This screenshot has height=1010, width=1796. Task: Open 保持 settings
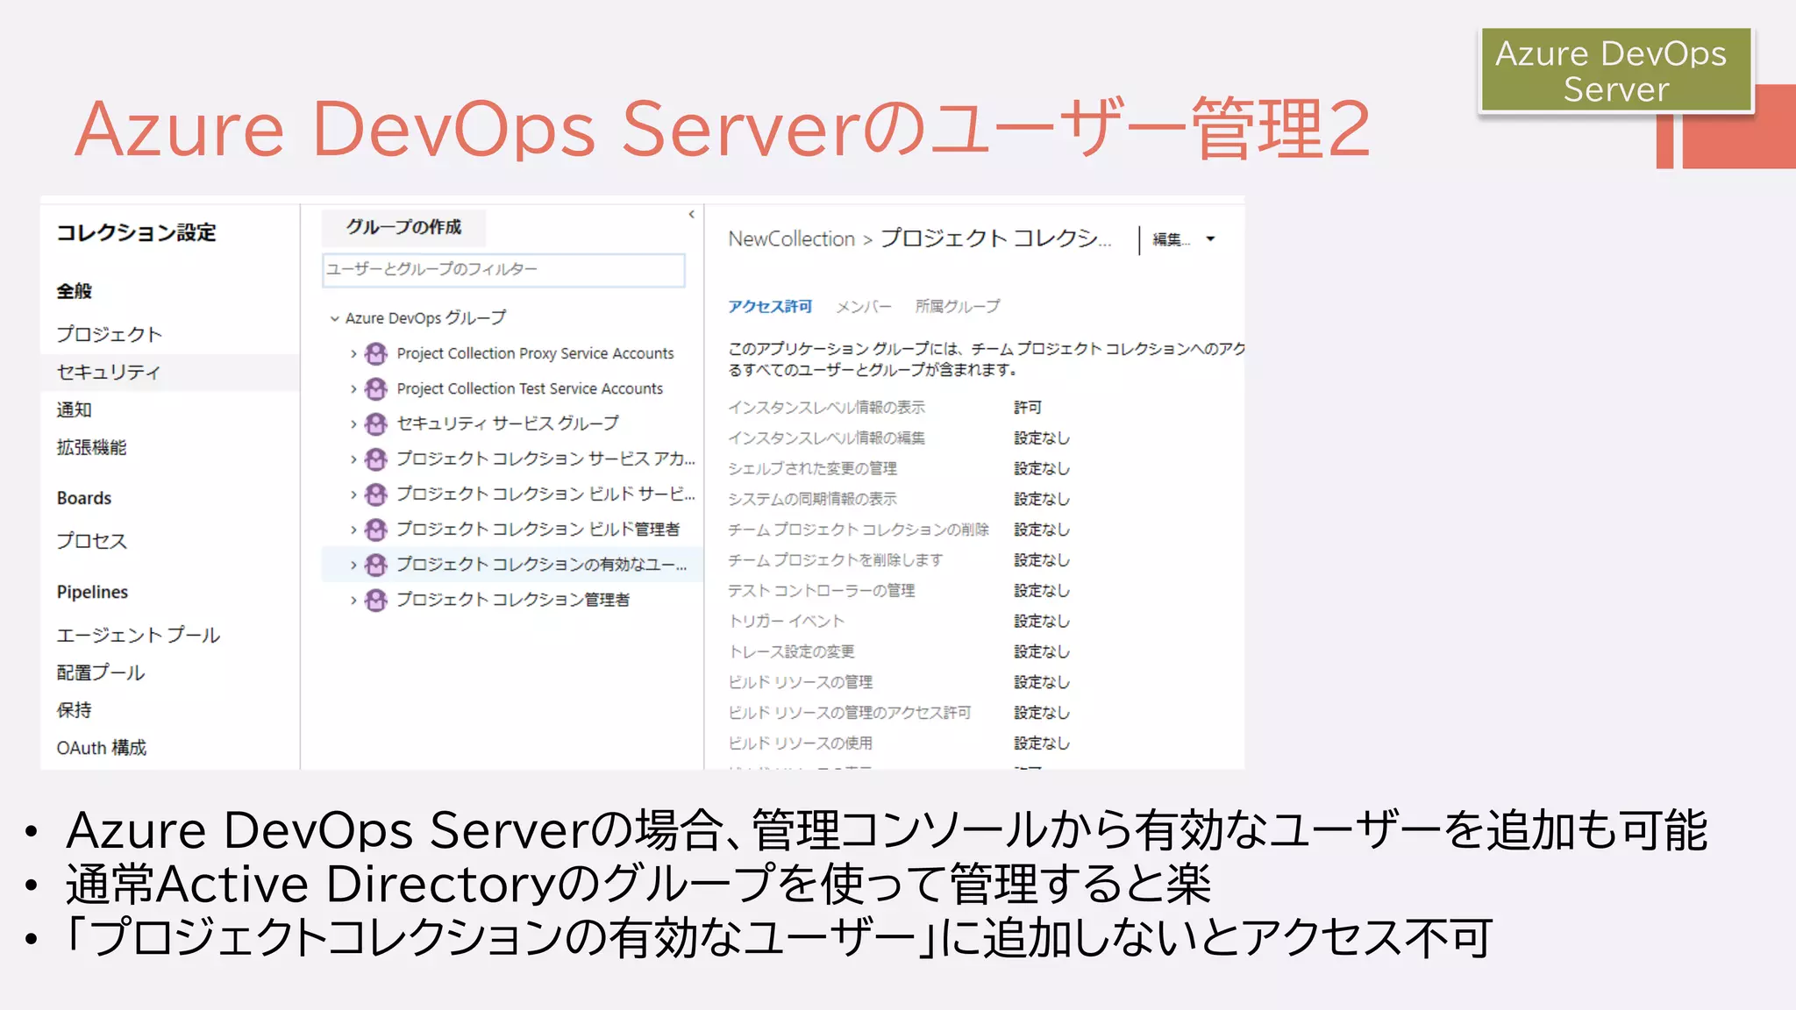point(75,710)
